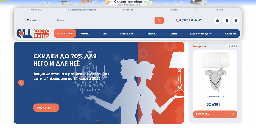Open the shopping cart icon in header

(236, 20)
